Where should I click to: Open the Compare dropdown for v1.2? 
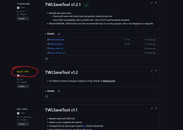coord(23,86)
